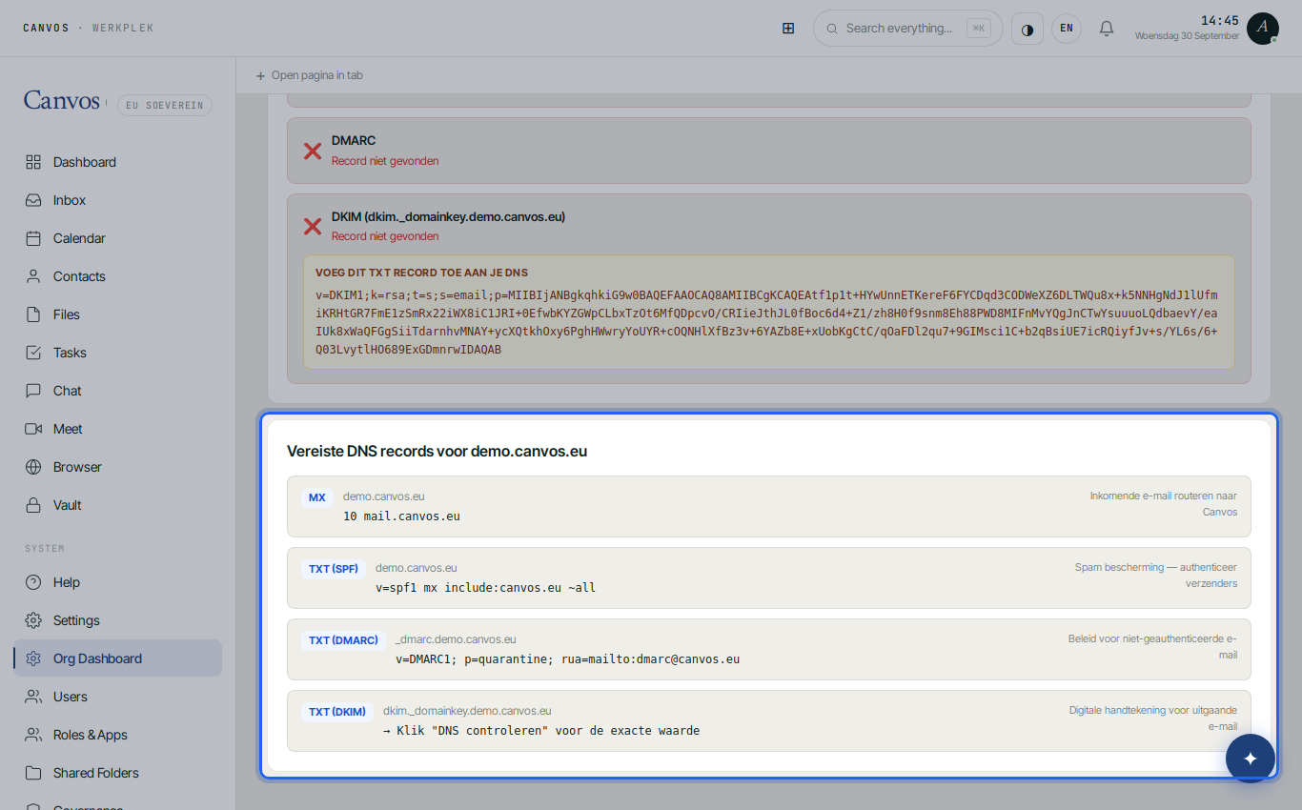The width and height of the screenshot is (1302, 810).
Task: Click _dmarc.demo.canvos.eu host name
Action: [456, 639]
